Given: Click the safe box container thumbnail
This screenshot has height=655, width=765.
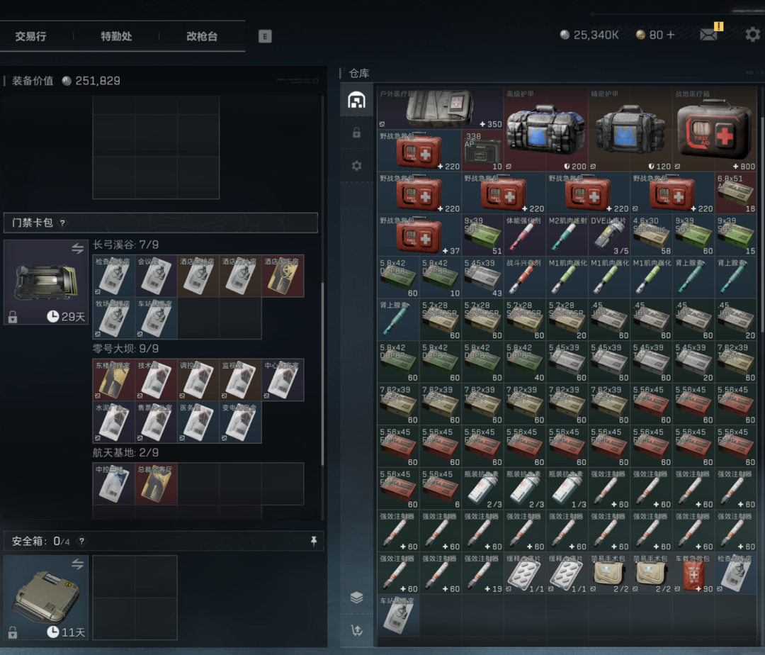Looking at the screenshot, I should 46,598.
